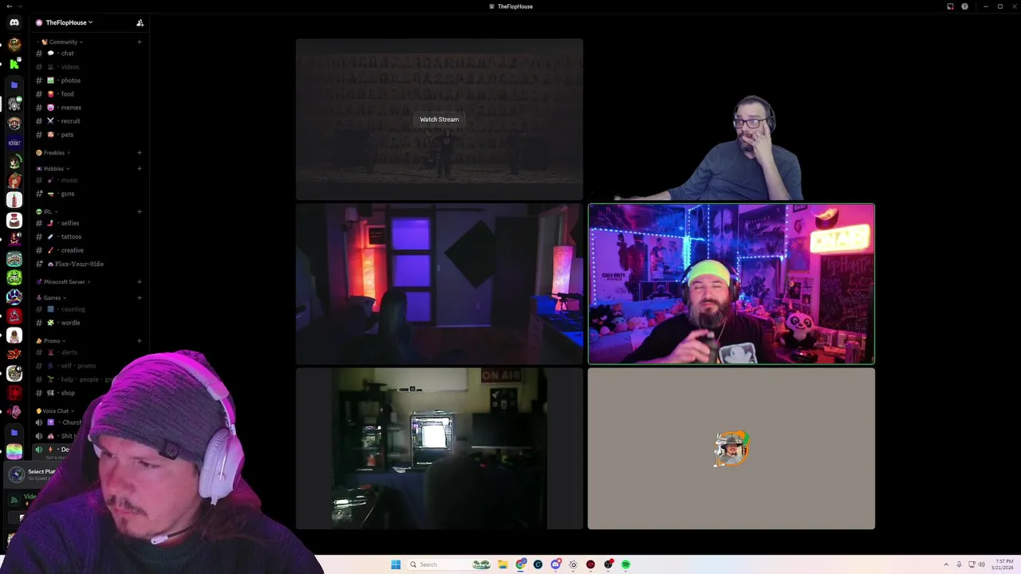Screen dimensions: 1021x574
Task: Collapse the Games category
Action: [x=52, y=297]
